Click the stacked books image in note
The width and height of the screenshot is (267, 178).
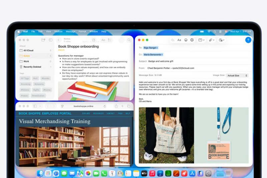coord(94,91)
